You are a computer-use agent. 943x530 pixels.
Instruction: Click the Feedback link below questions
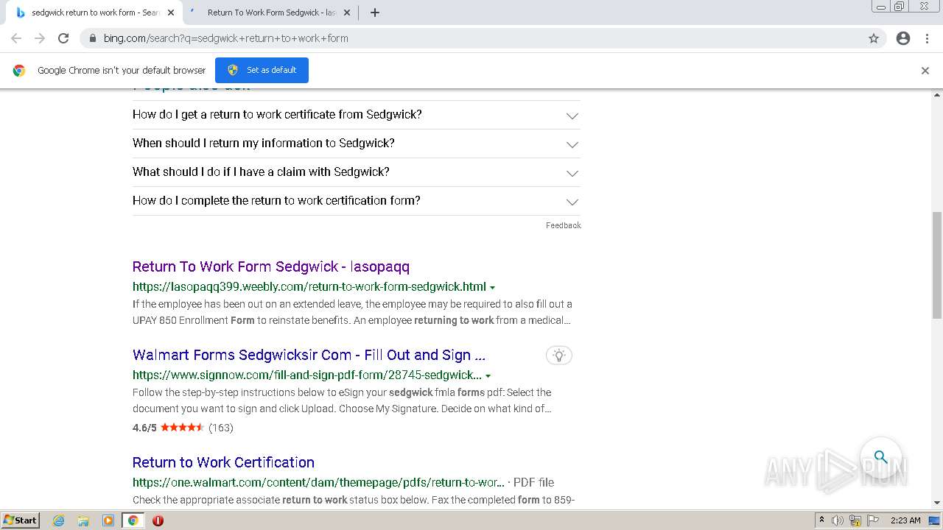pyautogui.click(x=563, y=225)
